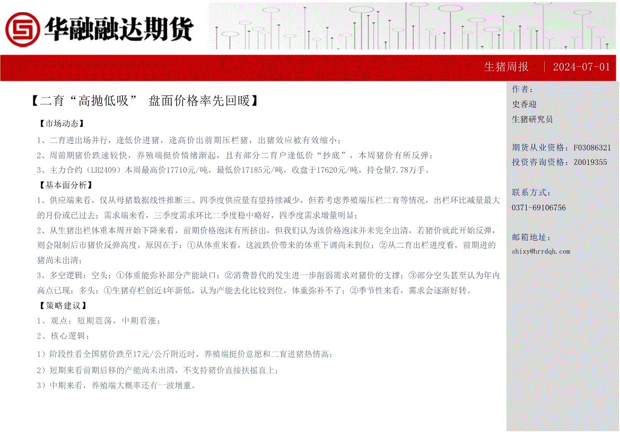Open the email address shixy@hrrdqh.com
The width and height of the screenshot is (620, 438).
[x=541, y=251]
